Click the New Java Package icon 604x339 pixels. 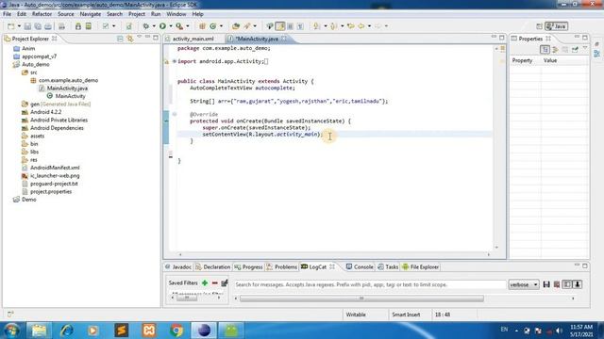(x=202, y=26)
